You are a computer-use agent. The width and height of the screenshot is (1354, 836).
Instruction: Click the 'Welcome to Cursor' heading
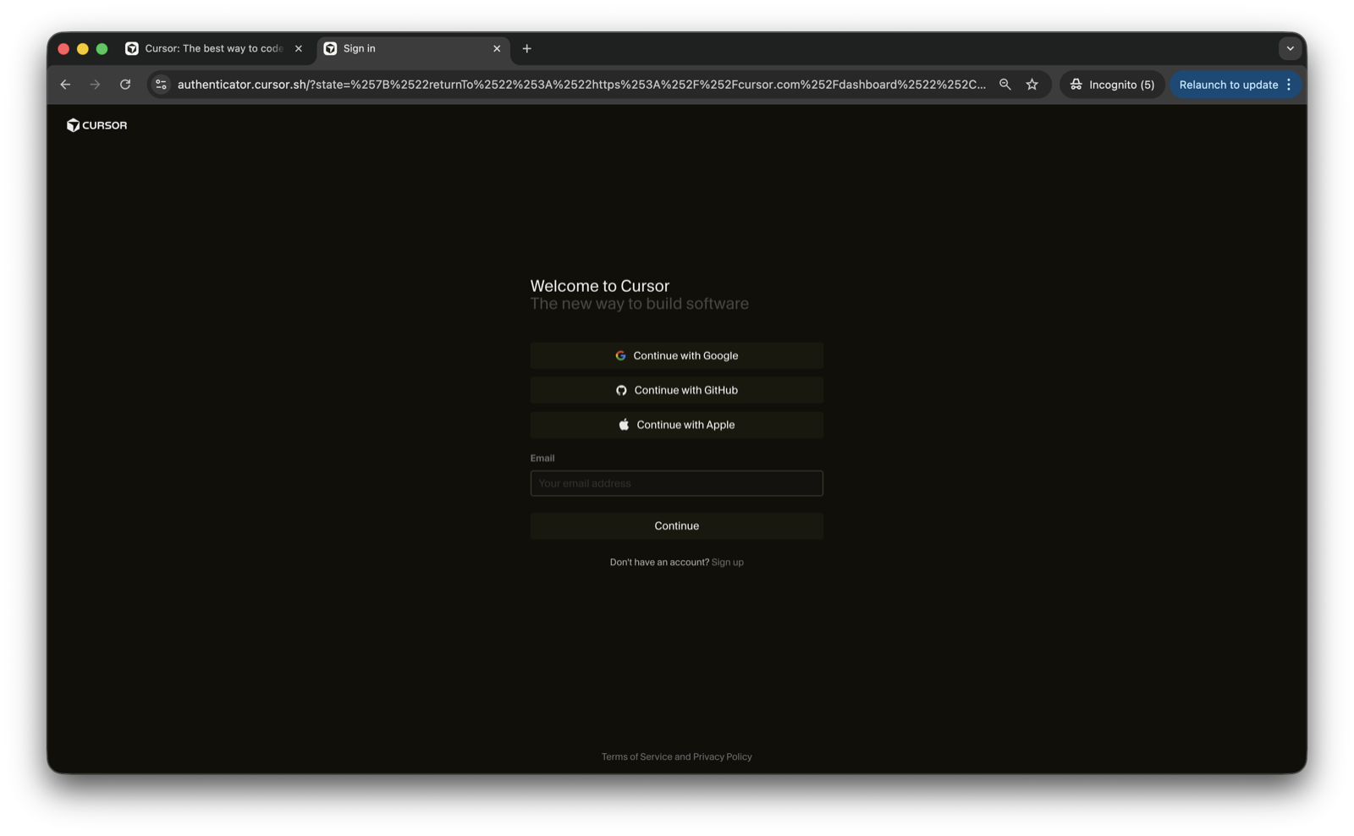click(599, 286)
